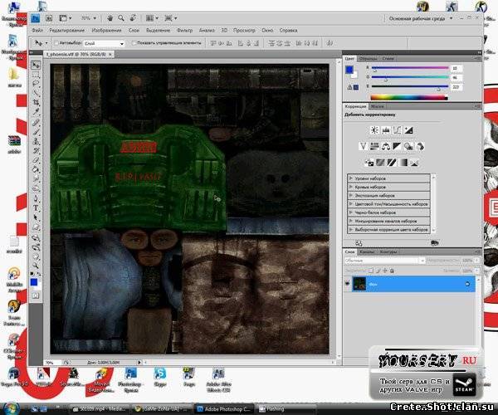Screen dimensions: 498x415
Task: Select the Healing Brush tool
Action: (36, 122)
